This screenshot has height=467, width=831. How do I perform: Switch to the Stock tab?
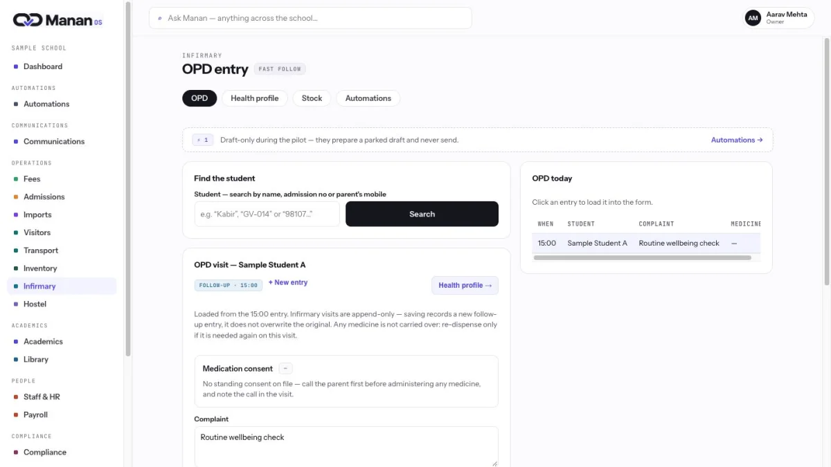click(x=312, y=98)
